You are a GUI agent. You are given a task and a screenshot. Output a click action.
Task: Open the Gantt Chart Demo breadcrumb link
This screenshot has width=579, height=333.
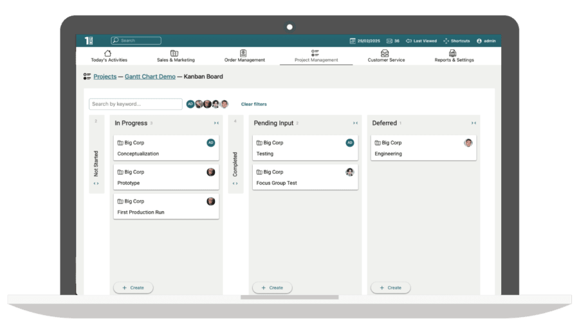click(x=150, y=76)
